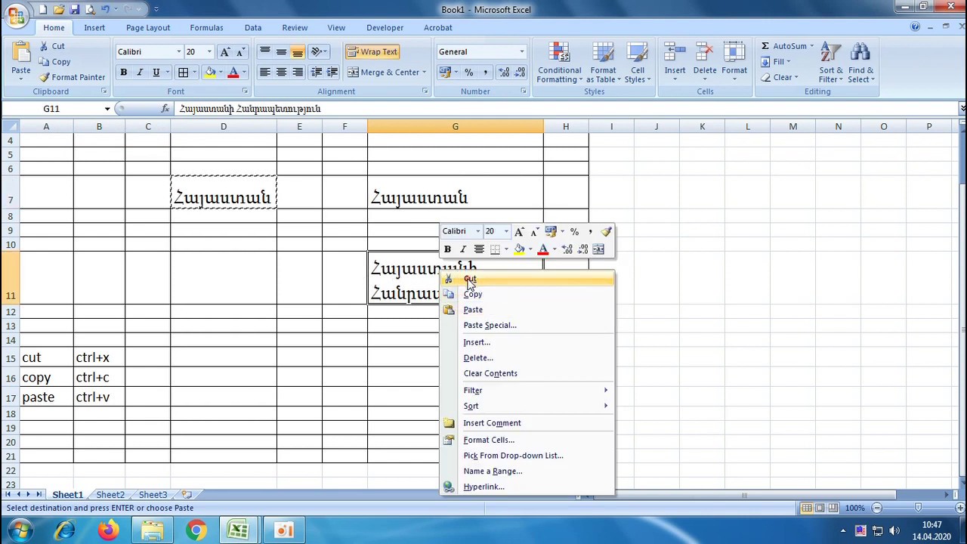Viewport: 967px width, 544px height.
Task: Toggle Underline in the ribbon
Action: point(156,73)
